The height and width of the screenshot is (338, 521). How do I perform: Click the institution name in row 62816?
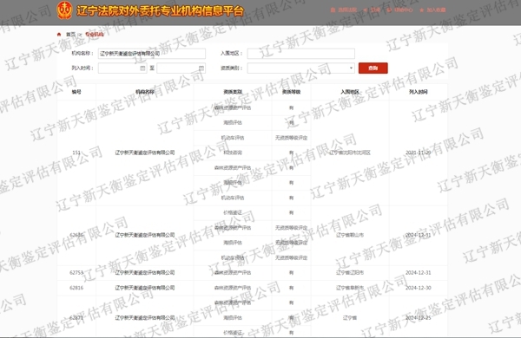click(x=145, y=288)
